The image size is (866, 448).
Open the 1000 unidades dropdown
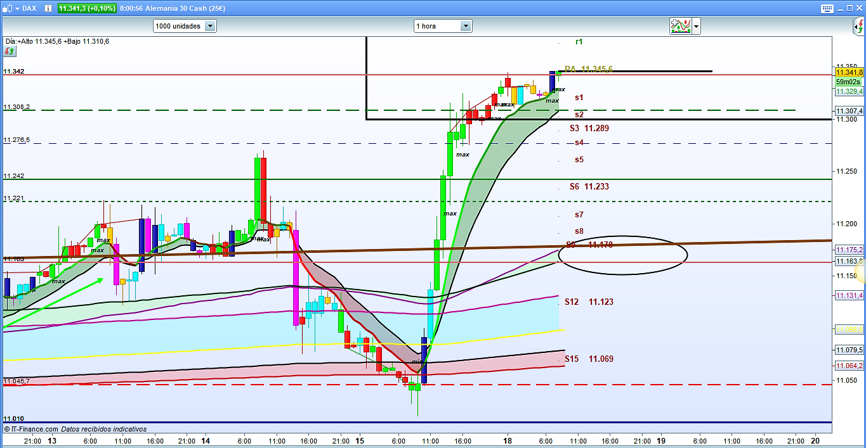[x=185, y=26]
